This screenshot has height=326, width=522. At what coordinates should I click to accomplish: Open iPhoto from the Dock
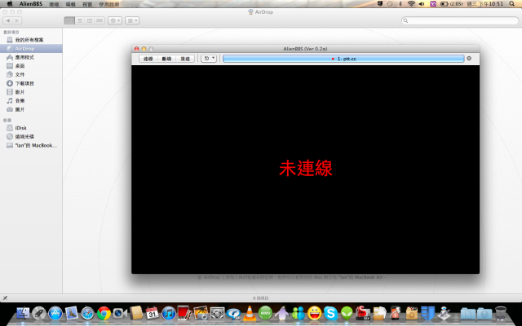(201, 313)
